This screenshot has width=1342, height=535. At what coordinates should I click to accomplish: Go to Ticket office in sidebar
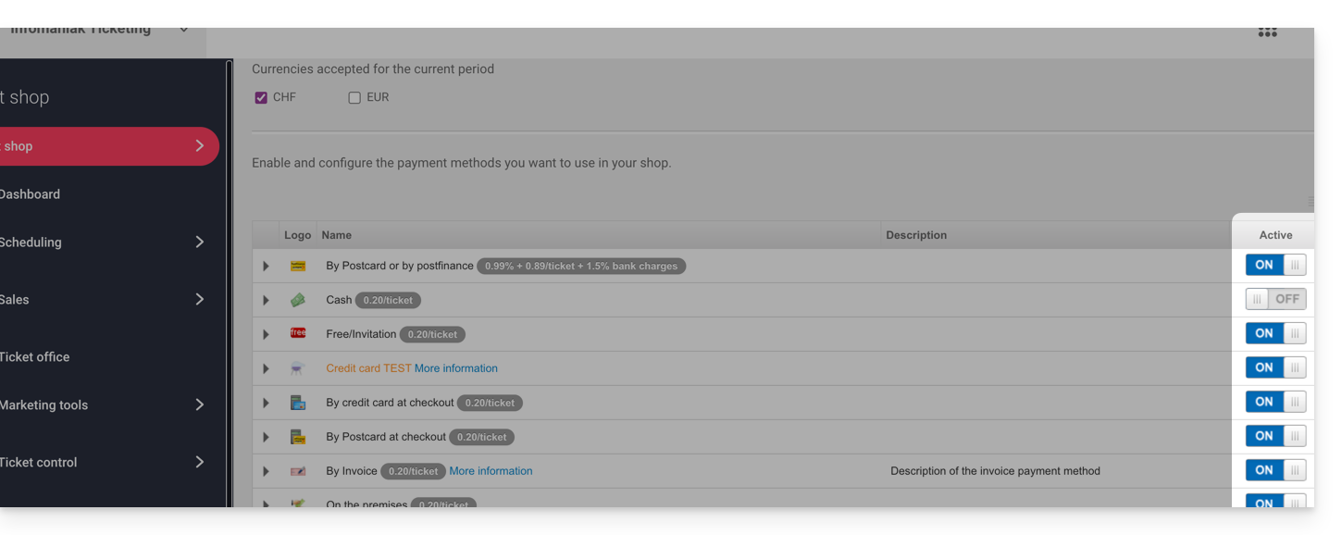pyautogui.click(x=34, y=357)
